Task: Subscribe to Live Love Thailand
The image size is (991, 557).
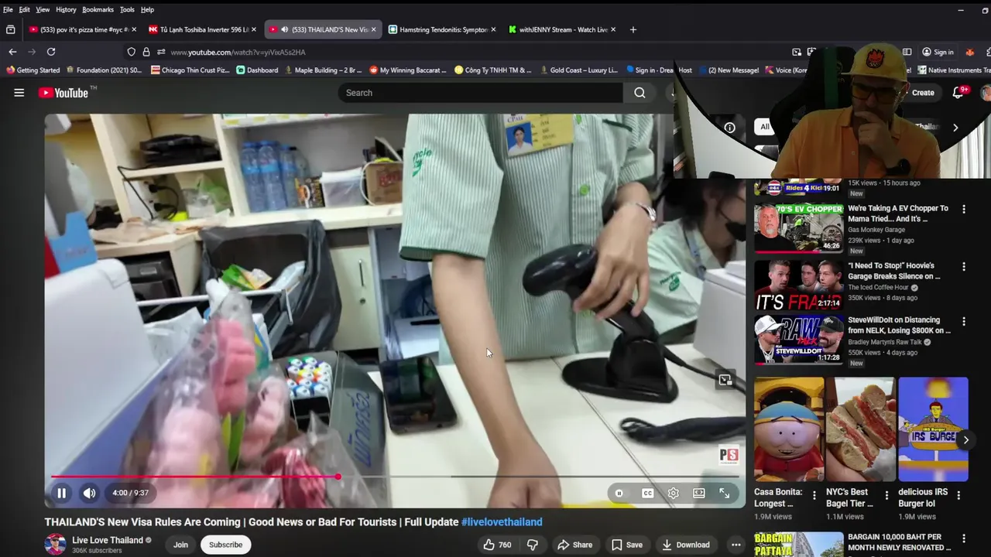Action: click(x=225, y=545)
